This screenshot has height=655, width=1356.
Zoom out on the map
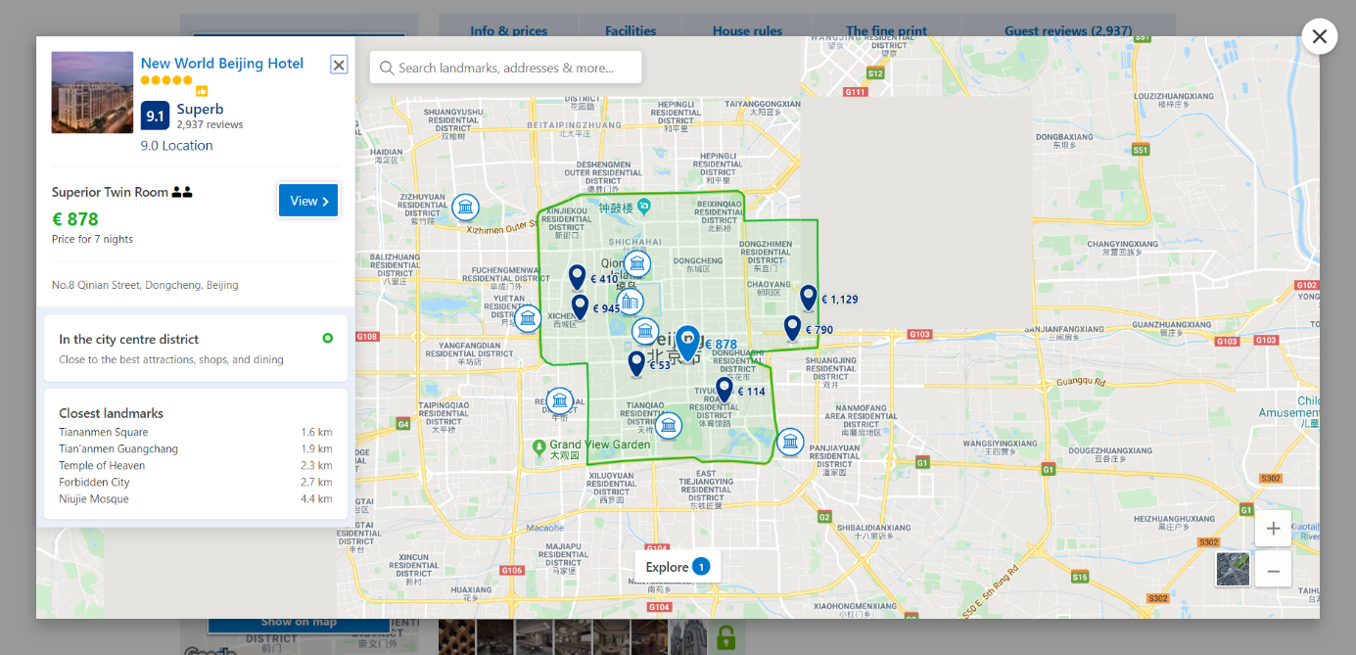click(1273, 570)
